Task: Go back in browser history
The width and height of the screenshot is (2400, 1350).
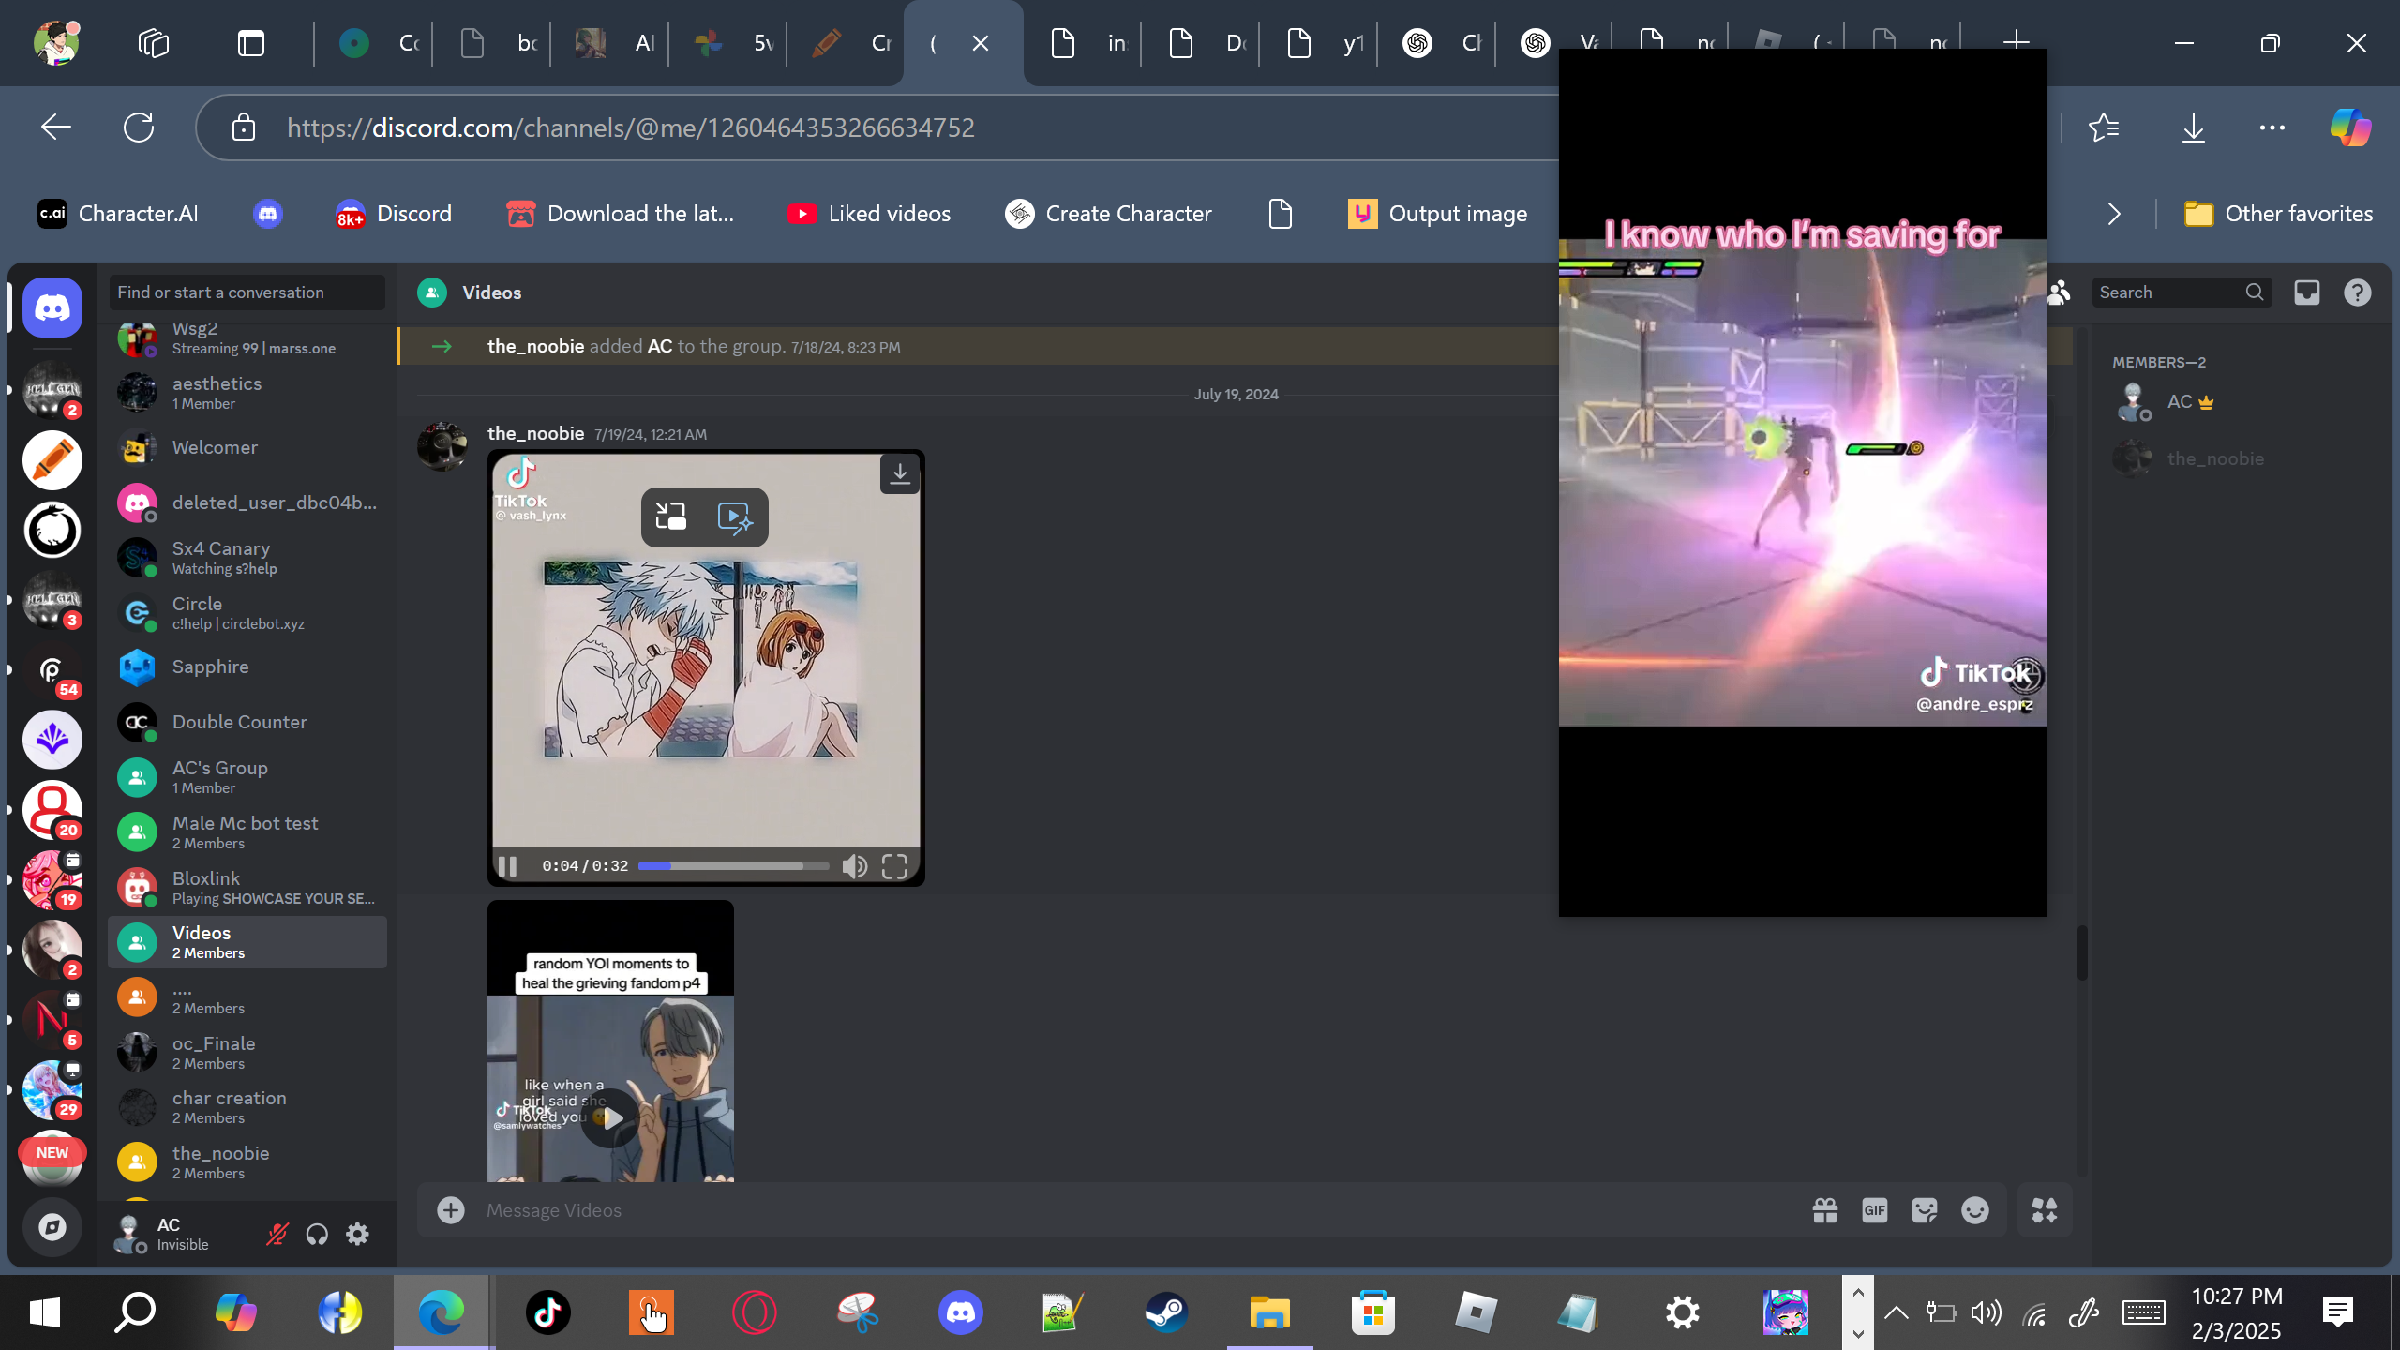Action: [56, 127]
